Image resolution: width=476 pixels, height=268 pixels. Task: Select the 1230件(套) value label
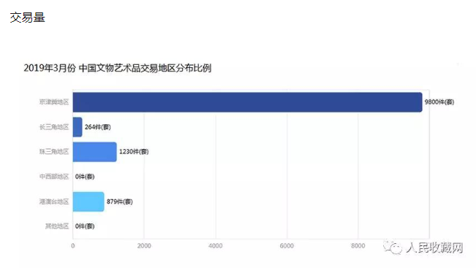click(134, 152)
